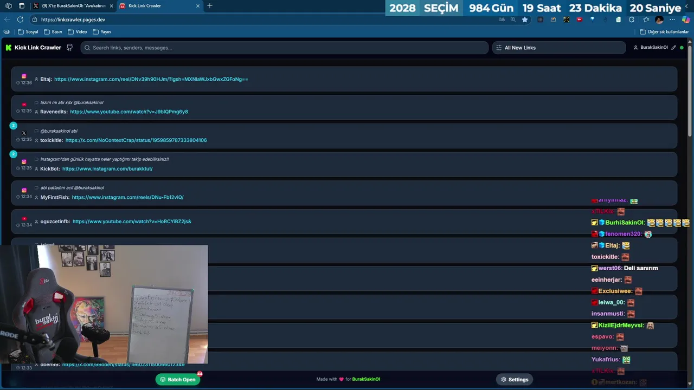This screenshot has width=694, height=390.
Task: Click the red fast-forward extension icon
Action: (x=579, y=19)
